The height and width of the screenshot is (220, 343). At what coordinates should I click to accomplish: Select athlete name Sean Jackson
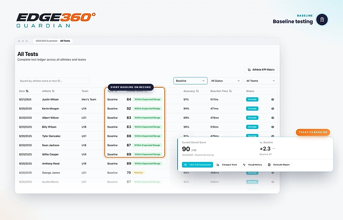(50, 145)
